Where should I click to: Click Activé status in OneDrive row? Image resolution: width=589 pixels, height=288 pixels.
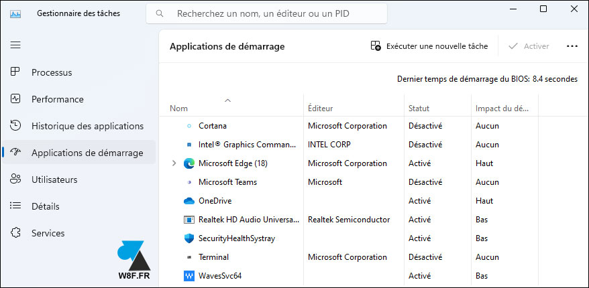(419, 201)
